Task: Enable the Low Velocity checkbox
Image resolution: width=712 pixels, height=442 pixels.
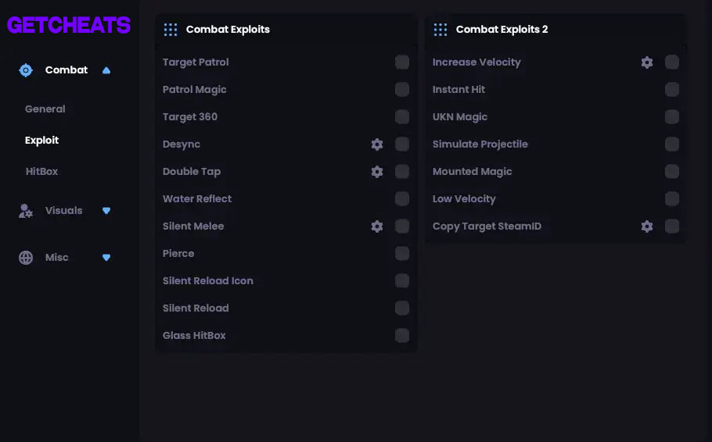Action: coord(671,198)
